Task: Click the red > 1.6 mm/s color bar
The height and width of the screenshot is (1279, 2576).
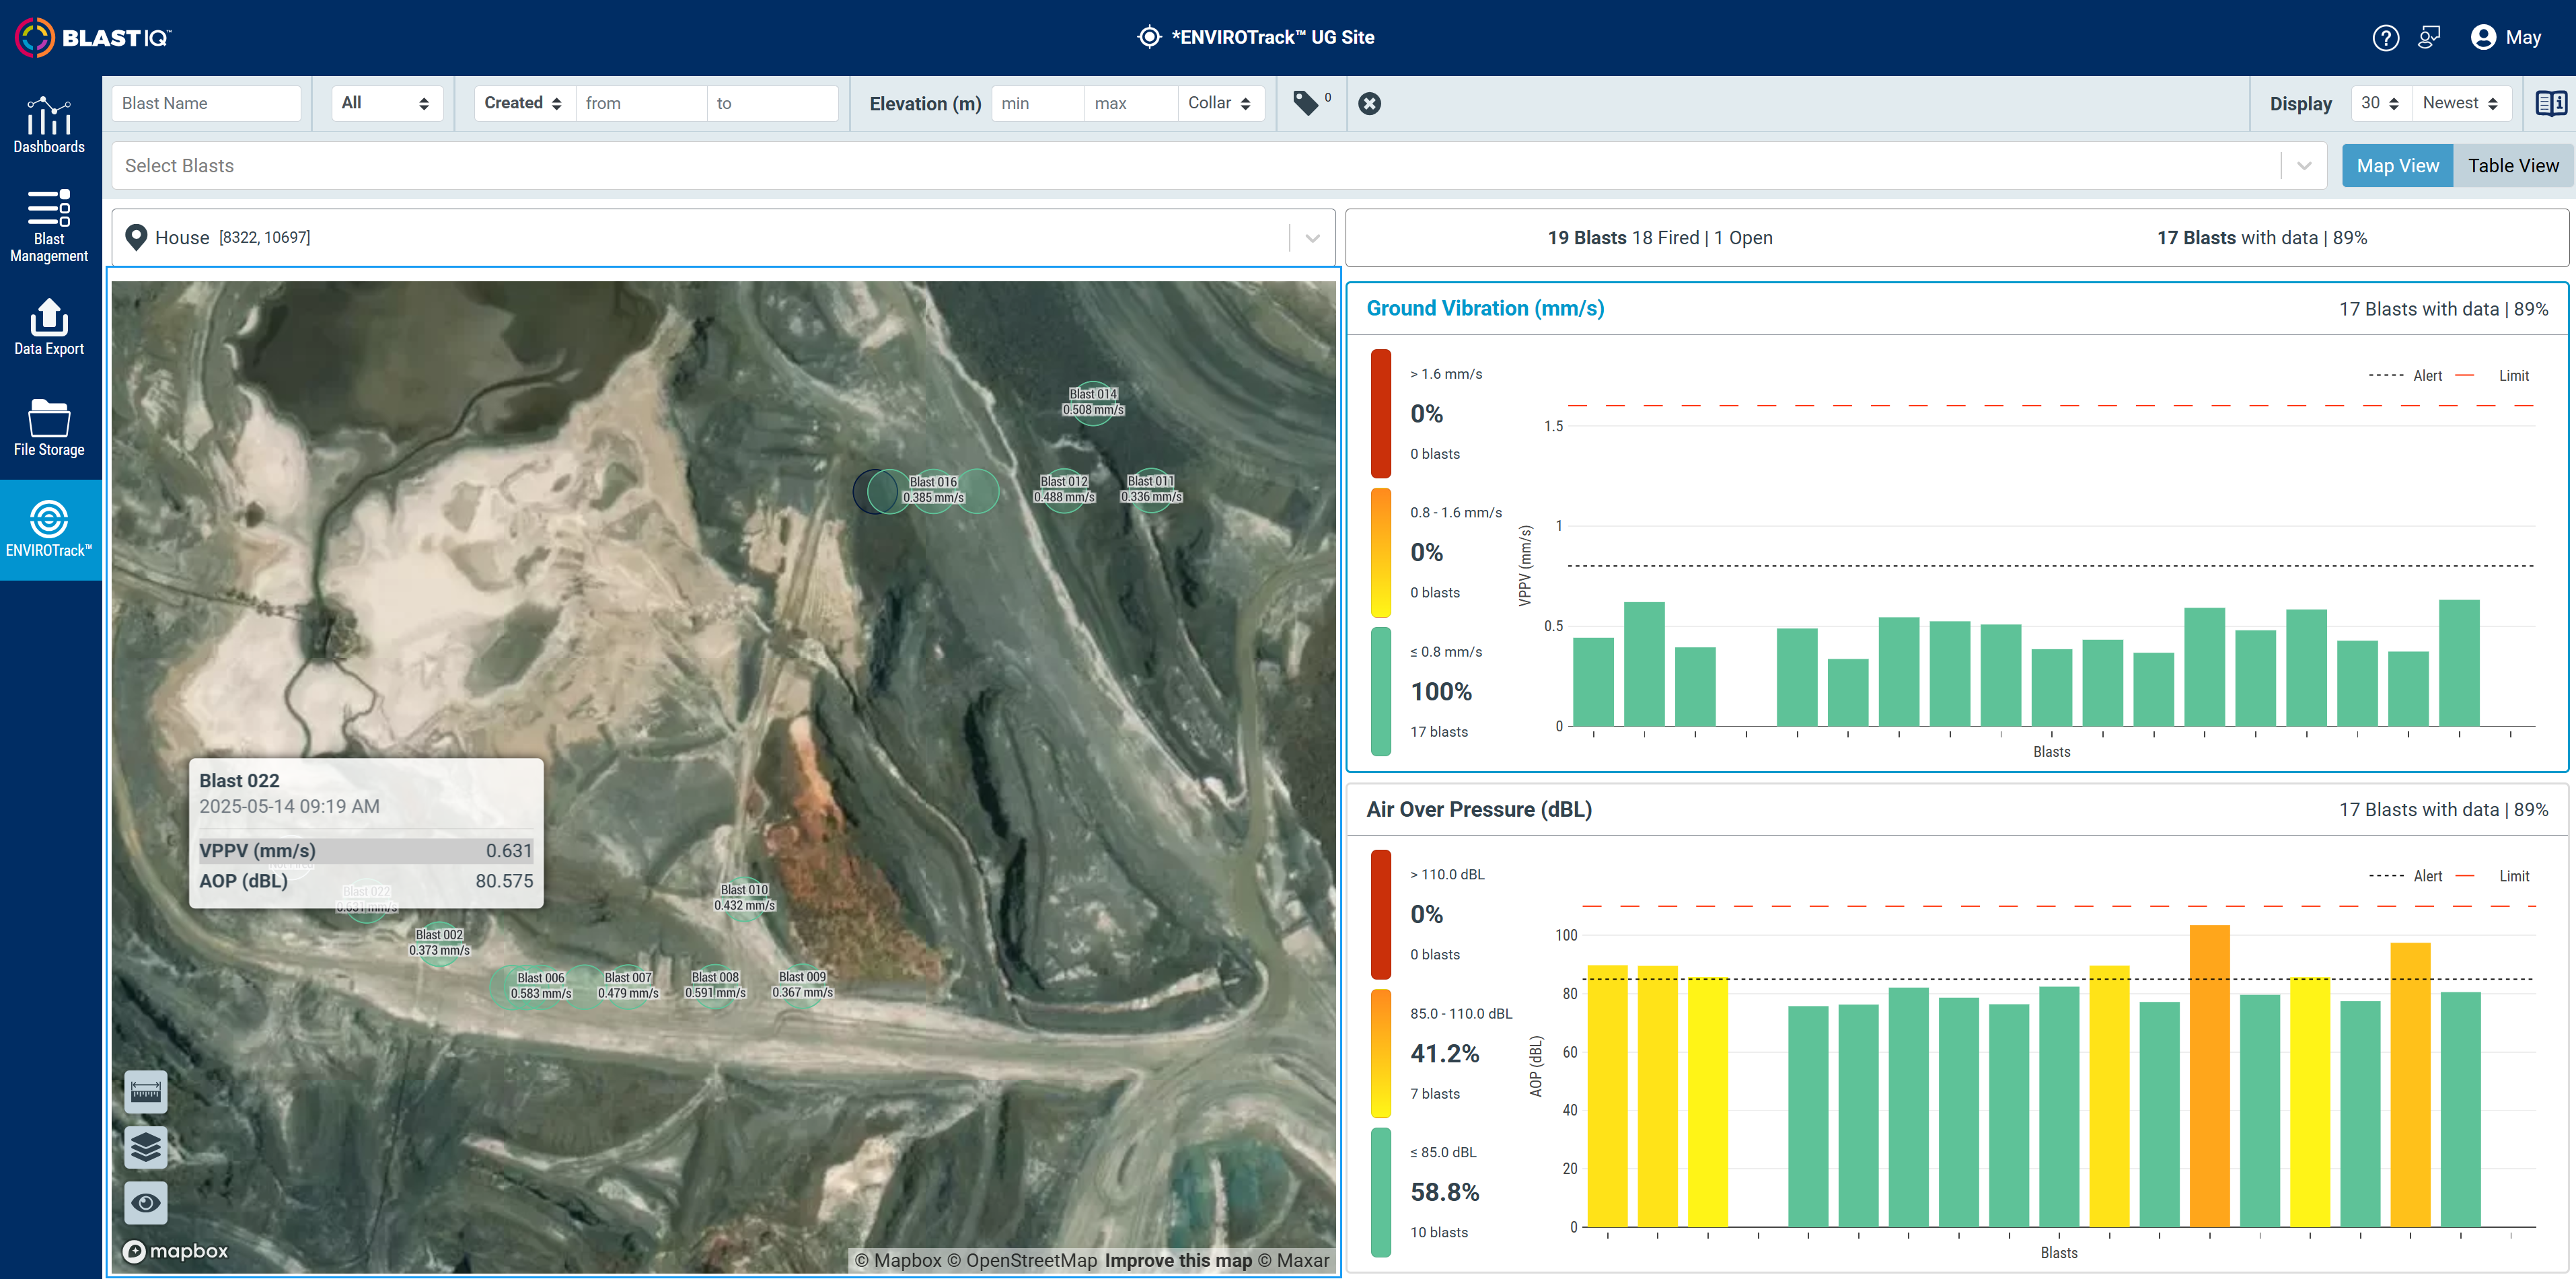Action: point(1381,413)
